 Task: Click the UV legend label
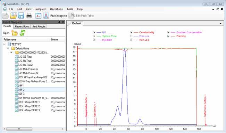(x=104, y=32)
